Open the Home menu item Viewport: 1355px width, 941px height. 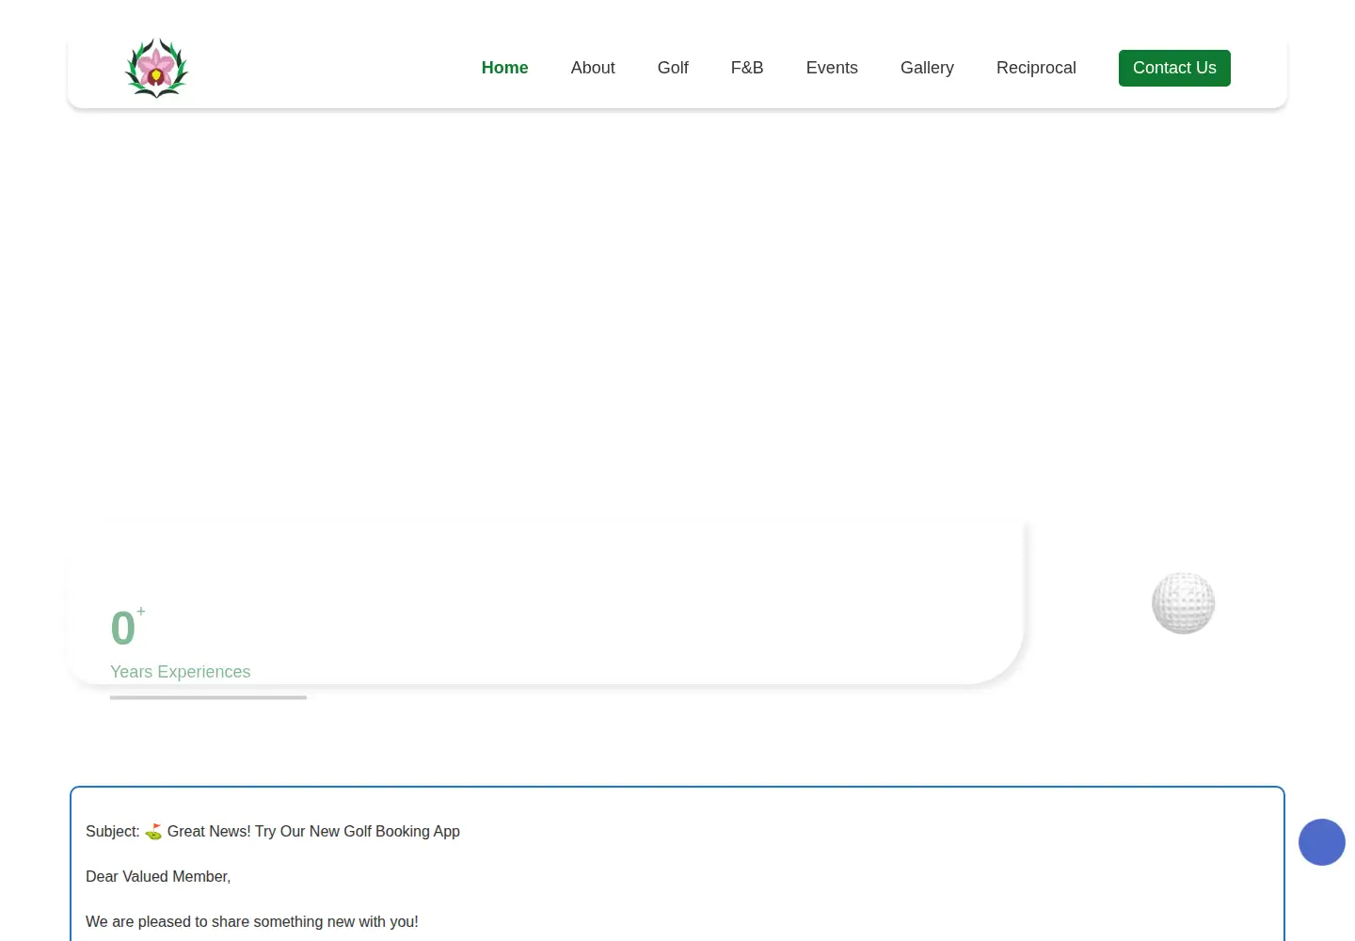[504, 68]
